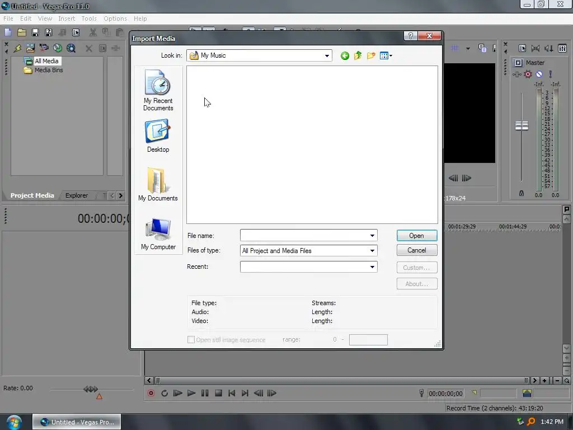Viewport: 573px width, 430px height.
Task: Click Open folder icon in Vegas toolbar
Action: [x=22, y=32]
